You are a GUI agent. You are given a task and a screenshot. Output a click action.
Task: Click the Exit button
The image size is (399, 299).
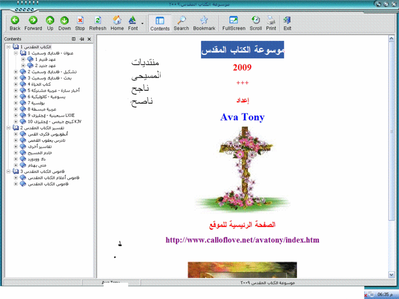[287, 23]
